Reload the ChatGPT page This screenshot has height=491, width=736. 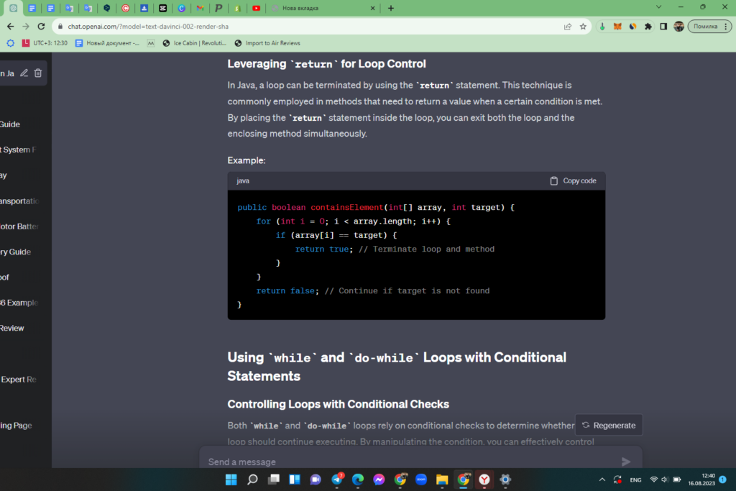click(x=41, y=27)
